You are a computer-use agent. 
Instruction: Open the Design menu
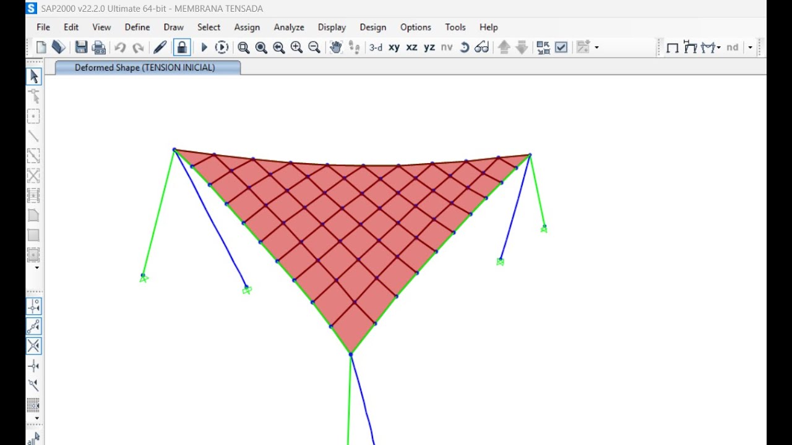click(x=373, y=27)
